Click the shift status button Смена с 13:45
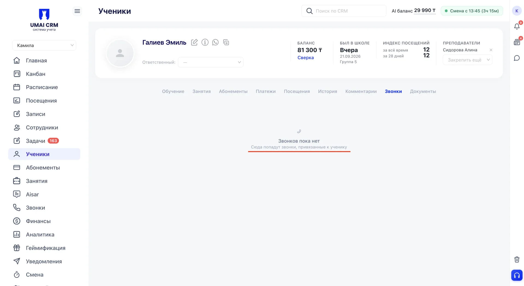This screenshot has width=524, height=286. [x=472, y=11]
